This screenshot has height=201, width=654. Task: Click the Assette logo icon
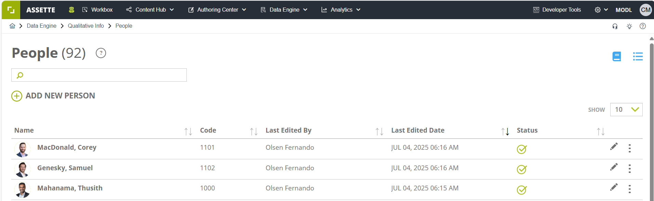tap(11, 10)
